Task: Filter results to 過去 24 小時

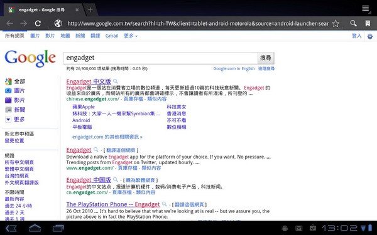Action: click(x=18, y=206)
